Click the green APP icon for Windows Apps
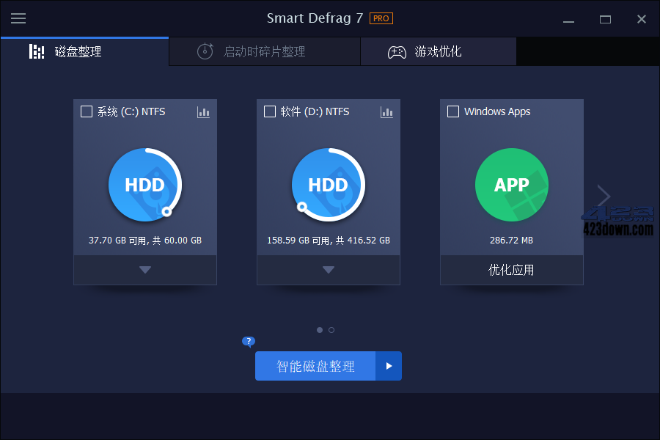This screenshot has width=660, height=440. 511,185
